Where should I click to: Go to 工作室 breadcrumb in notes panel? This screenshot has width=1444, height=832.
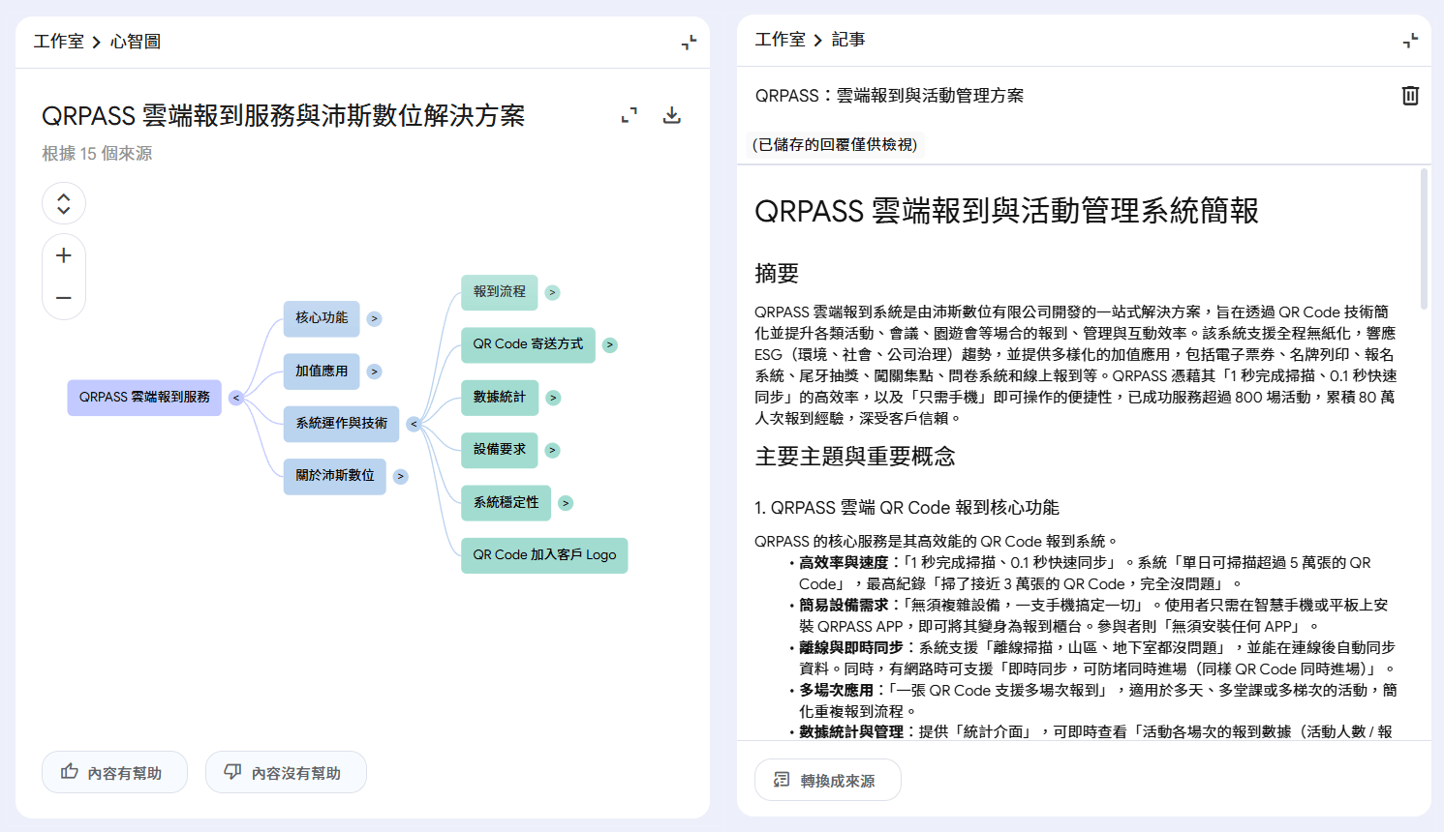coord(780,40)
